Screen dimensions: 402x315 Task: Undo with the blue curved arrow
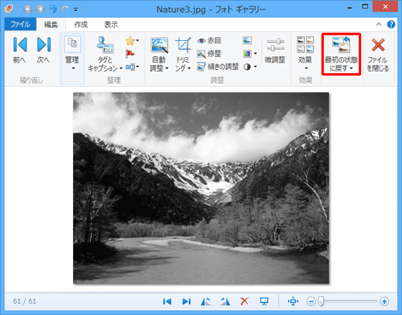(x=53, y=10)
